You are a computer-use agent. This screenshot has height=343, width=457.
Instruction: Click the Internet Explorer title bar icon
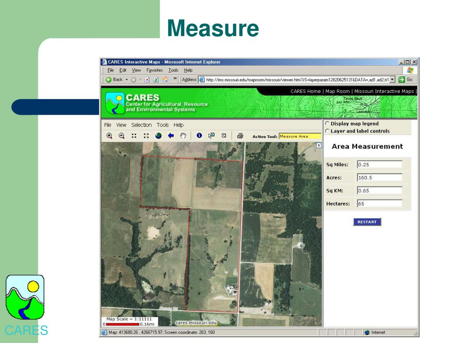click(104, 62)
